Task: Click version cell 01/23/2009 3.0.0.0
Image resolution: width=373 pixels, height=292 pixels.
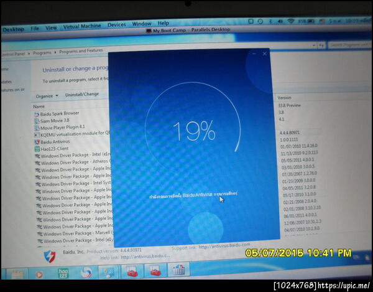Action: click(x=299, y=181)
